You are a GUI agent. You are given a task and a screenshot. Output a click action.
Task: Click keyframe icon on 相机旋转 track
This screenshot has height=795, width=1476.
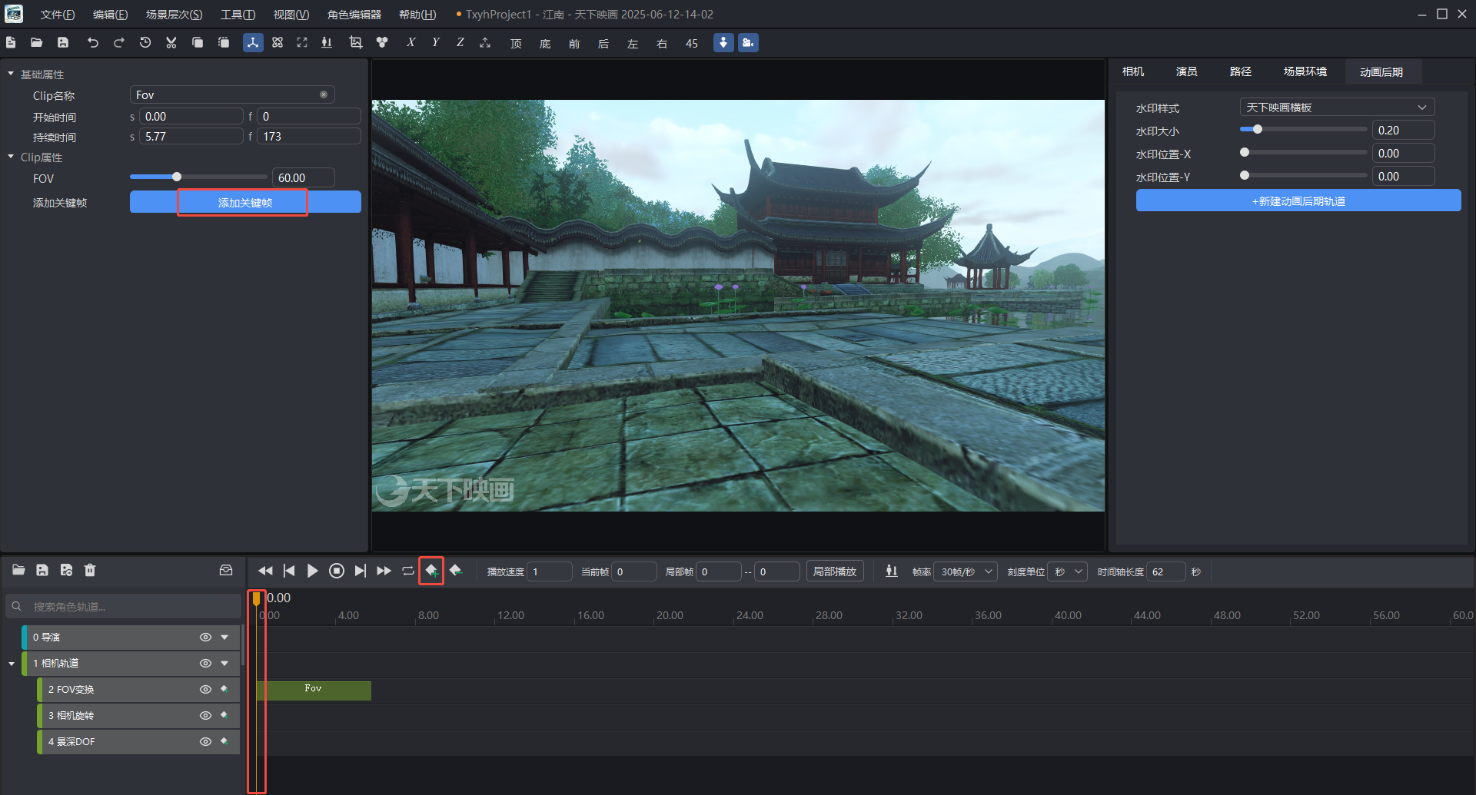224,715
